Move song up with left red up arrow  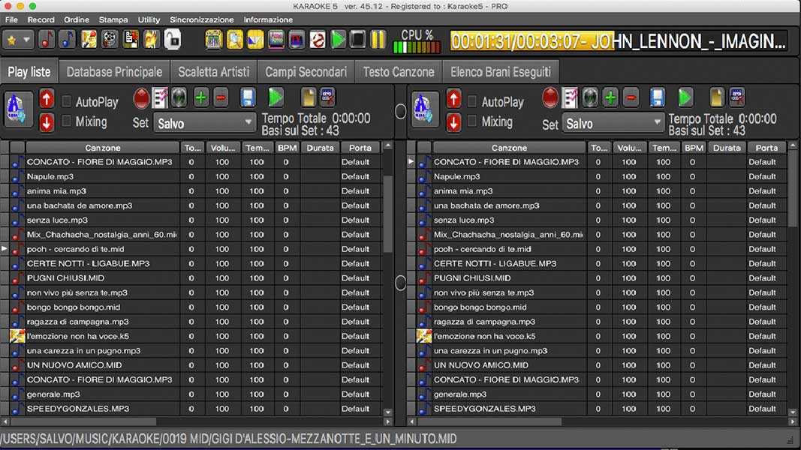tap(47, 98)
